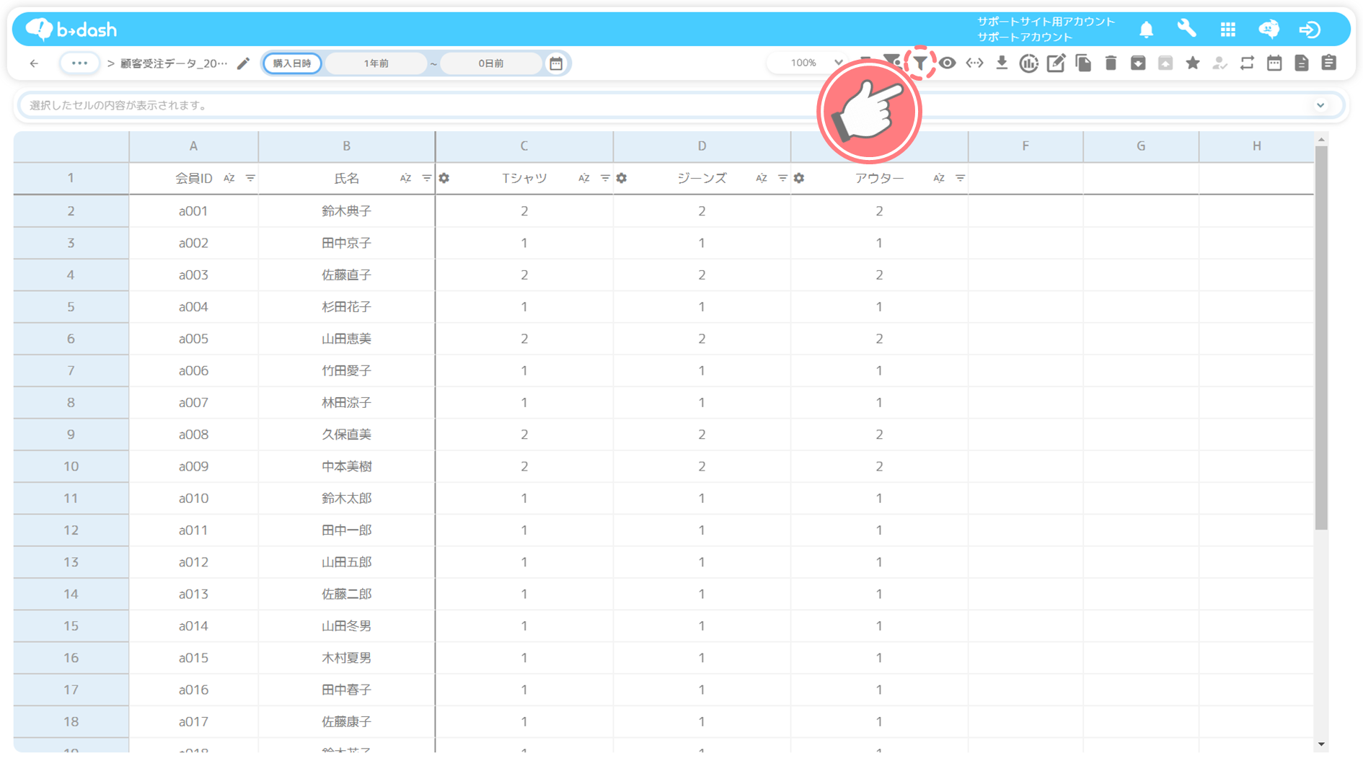Open the chart report icon

1029,63
